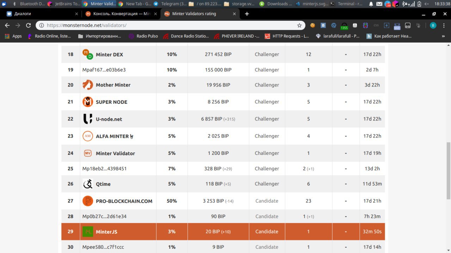Bookmark this page with the star icon
This screenshot has width=451, height=253.
coord(299,25)
